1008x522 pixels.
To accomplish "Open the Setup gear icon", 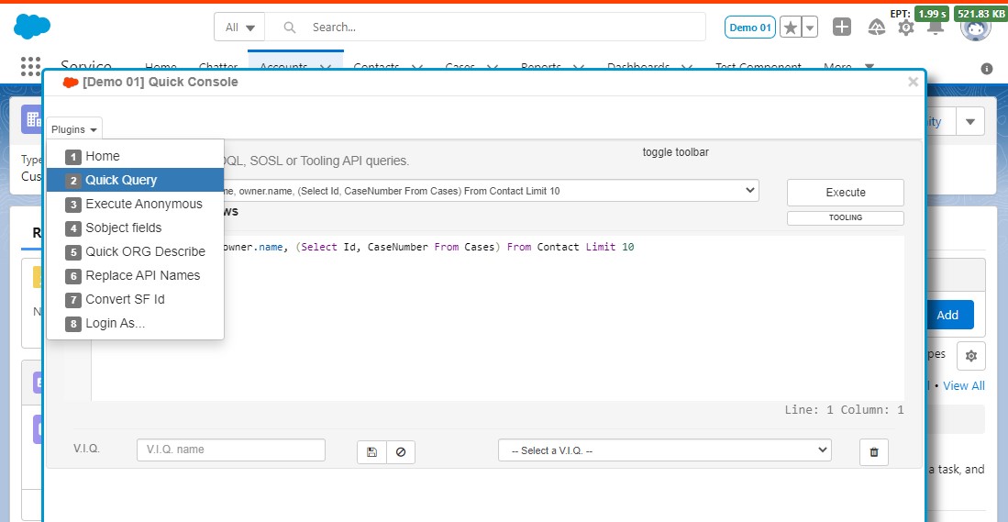I will [906, 28].
